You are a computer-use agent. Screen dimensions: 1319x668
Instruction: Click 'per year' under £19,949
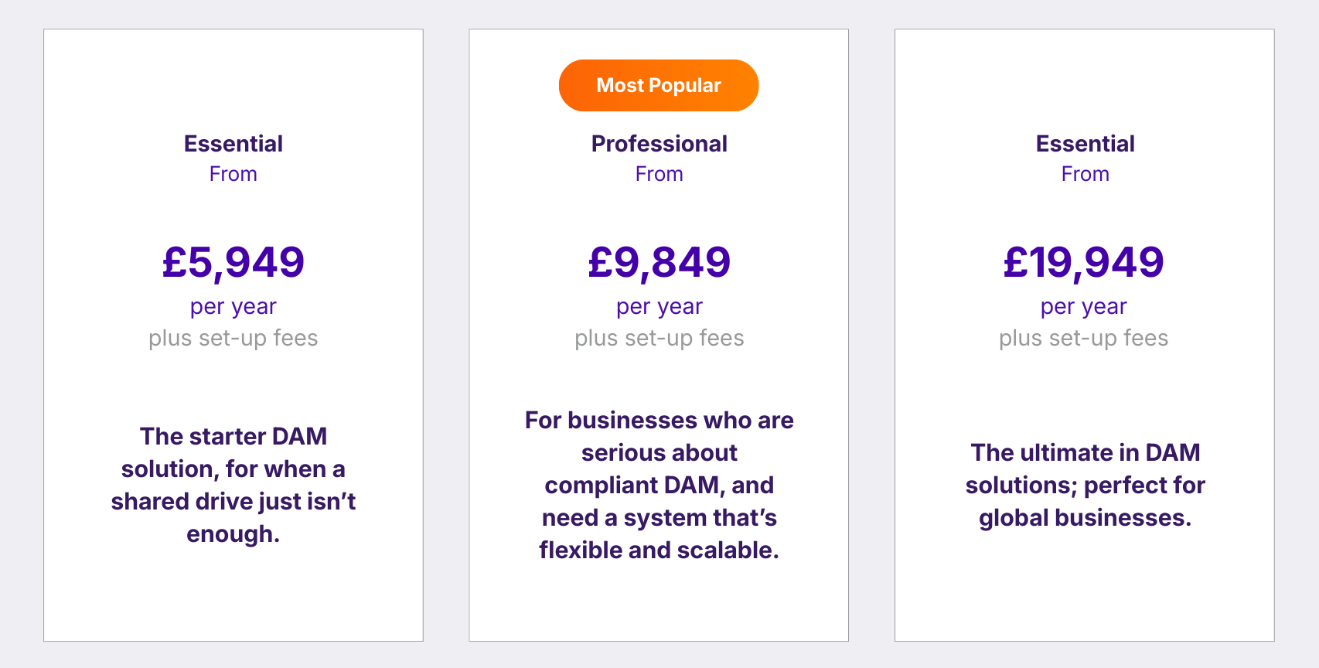pos(1084,307)
